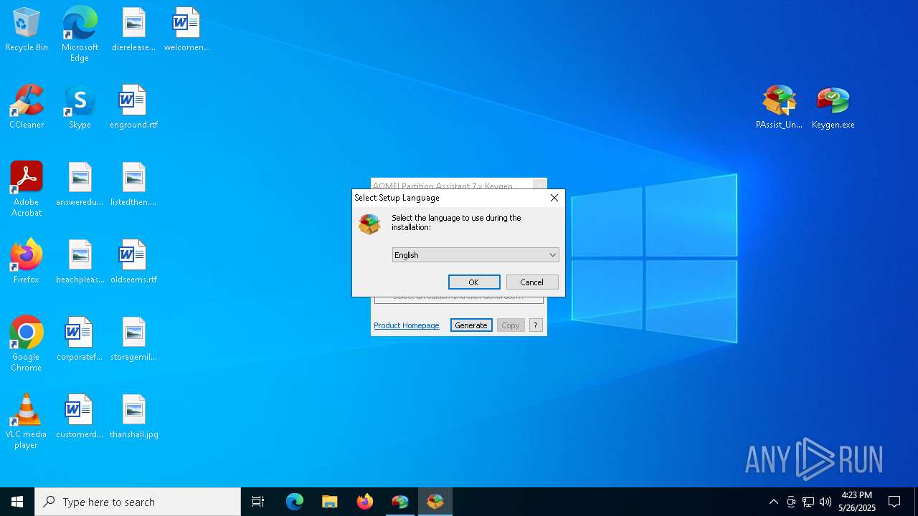Open the Skype desktop shortcut
Screen dimensions: 918x516
(x=80, y=107)
